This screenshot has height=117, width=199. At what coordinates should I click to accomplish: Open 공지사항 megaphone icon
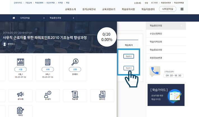[20, 94]
